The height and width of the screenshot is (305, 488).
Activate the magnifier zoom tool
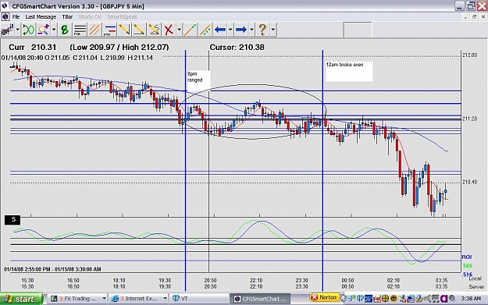(x=43, y=30)
